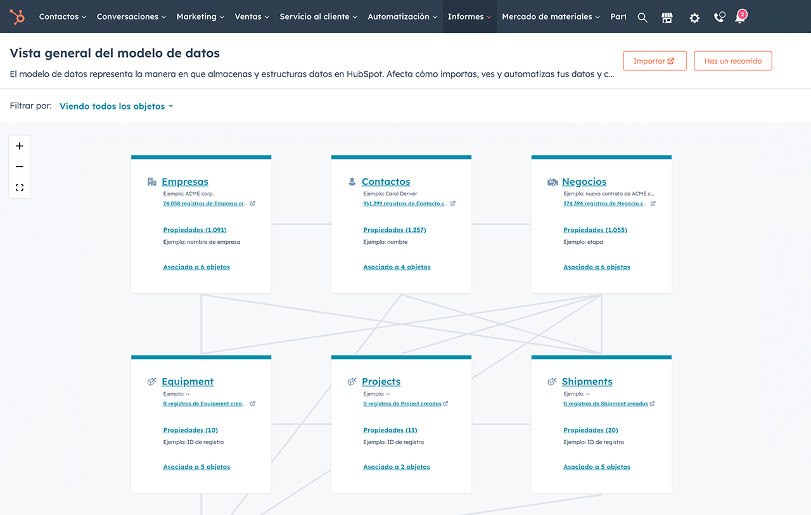Expand the Contactos navigation menu
Viewport: 811px width, 515px height.
pyautogui.click(x=63, y=17)
